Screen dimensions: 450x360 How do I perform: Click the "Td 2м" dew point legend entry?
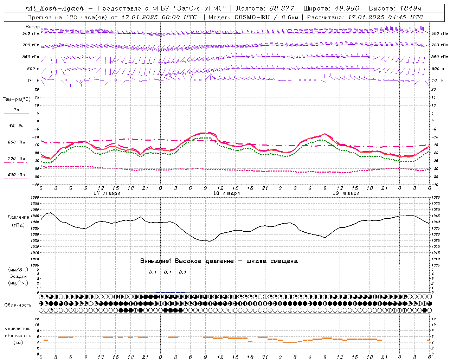(x=16, y=126)
